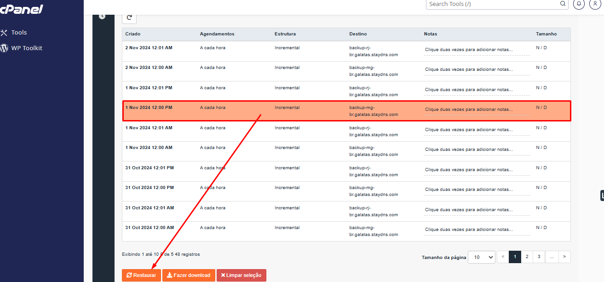Click notes field of 1 Nov 12:00 PM row
The height and width of the screenshot is (282, 604).
tap(477, 109)
